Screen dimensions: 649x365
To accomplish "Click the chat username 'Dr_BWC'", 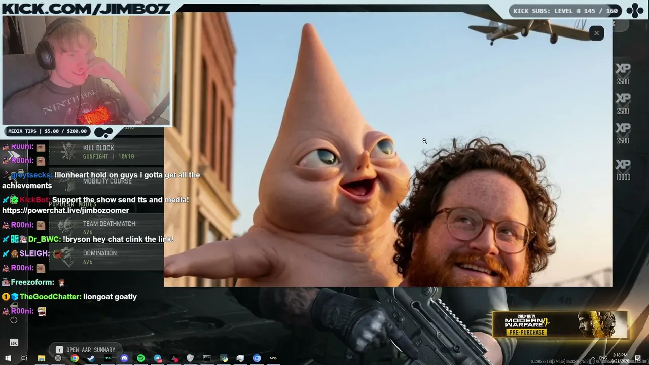I will click(x=44, y=239).
